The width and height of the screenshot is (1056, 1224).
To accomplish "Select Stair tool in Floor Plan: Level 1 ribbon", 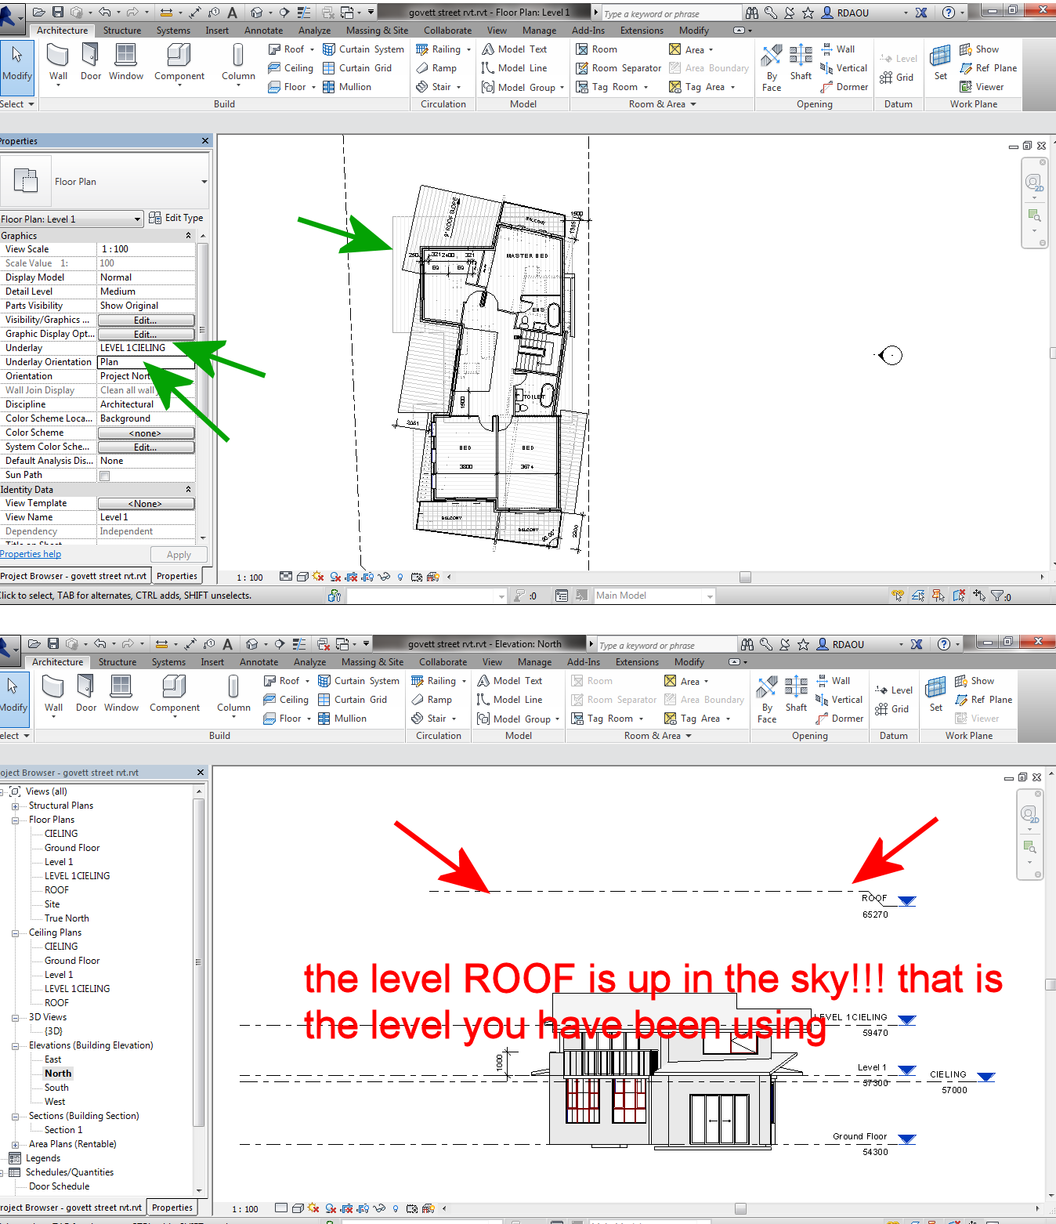I will point(438,87).
